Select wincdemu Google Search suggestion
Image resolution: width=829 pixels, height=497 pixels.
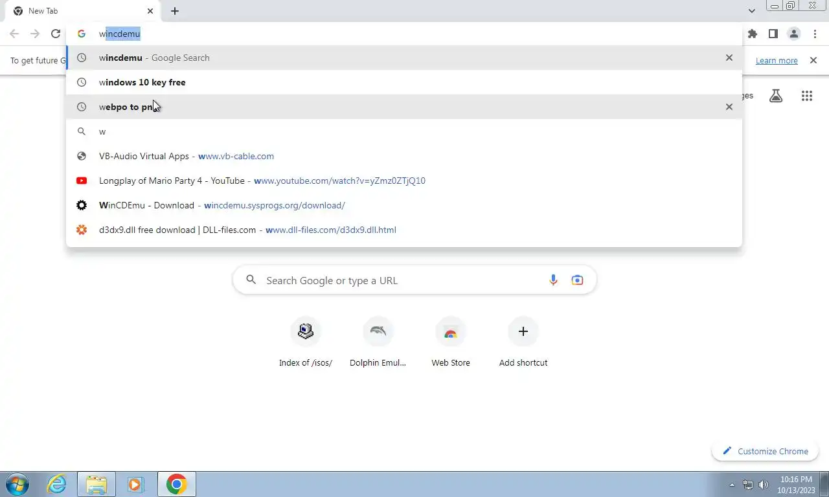(x=404, y=58)
